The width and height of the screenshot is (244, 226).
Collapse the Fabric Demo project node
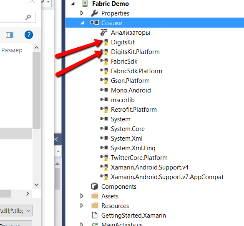click(73, 4)
